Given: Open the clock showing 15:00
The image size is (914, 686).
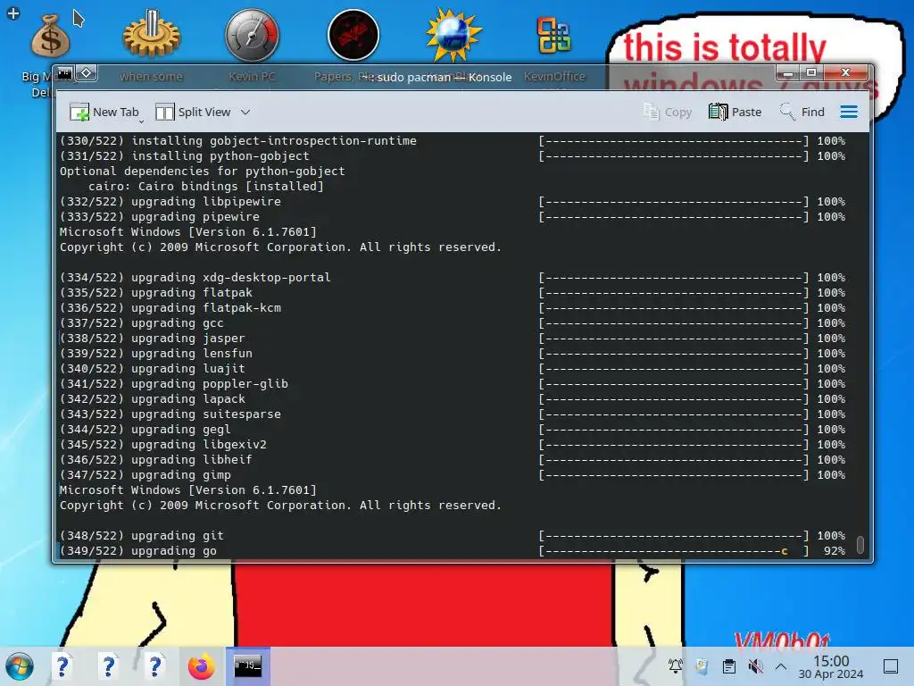Looking at the screenshot, I should [831, 666].
